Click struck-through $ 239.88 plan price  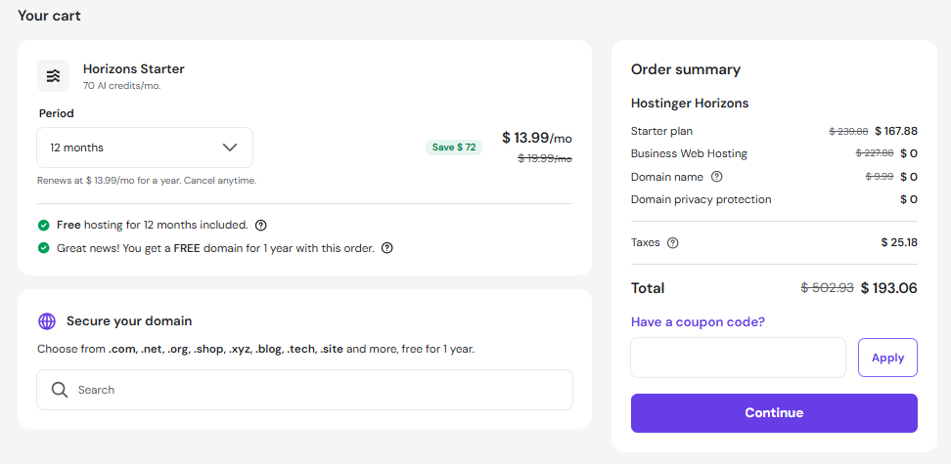(848, 131)
